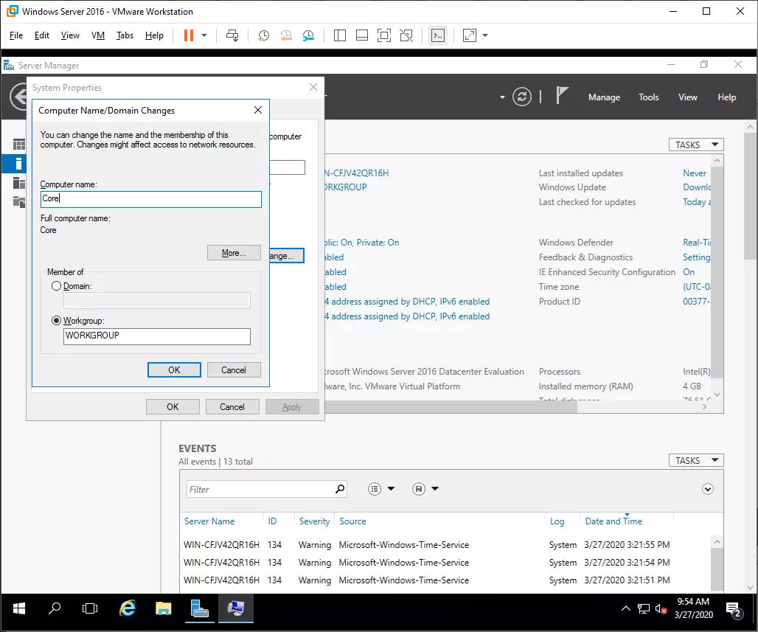
Task: Open the power options dropdown next to pause
Action: 204,35
